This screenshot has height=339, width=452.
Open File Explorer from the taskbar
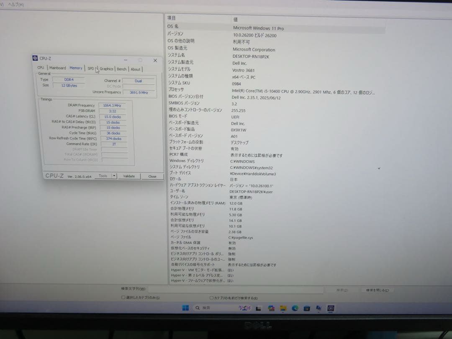click(x=283, y=308)
